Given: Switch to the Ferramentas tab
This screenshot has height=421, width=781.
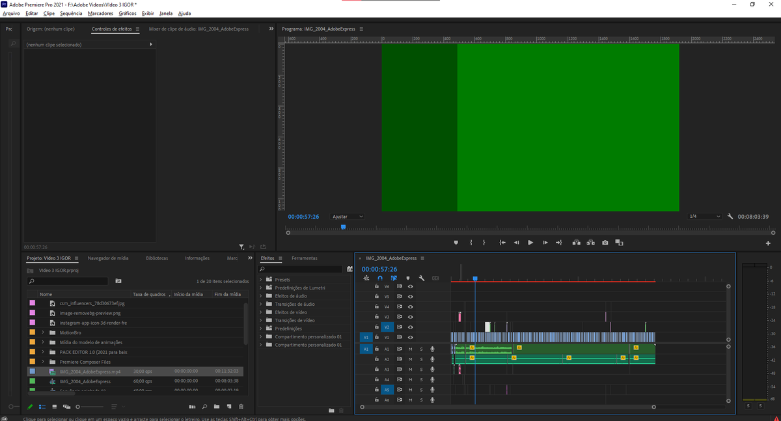Looking at the screenshot, I should point(305,258).
